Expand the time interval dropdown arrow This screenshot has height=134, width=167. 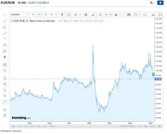click(56, 15)
